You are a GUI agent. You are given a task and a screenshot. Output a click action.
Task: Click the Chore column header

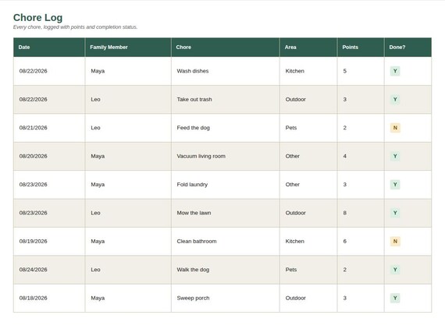coord(226,48)
